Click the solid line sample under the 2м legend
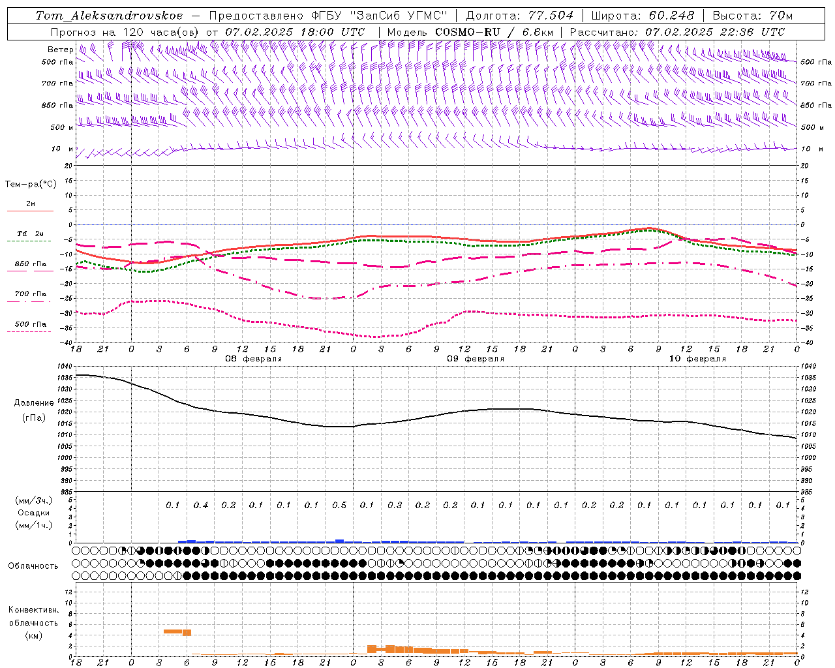 (x=31, y=211)
